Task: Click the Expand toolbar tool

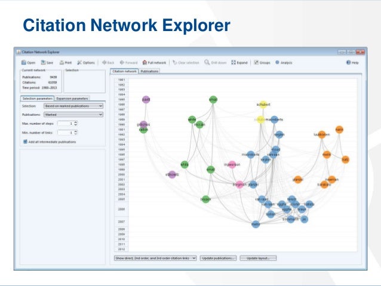Action: pyautogui.click(x=239, y=63)
